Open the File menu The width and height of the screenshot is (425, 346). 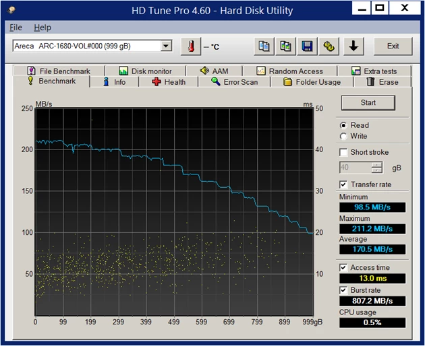point(16,28)
